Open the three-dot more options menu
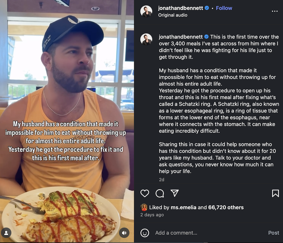This screenshot has height=243, width=283. pyautogui.click(x=275, y=11)
